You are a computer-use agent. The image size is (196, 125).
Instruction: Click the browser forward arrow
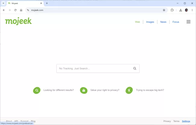(x=10, y=10)
